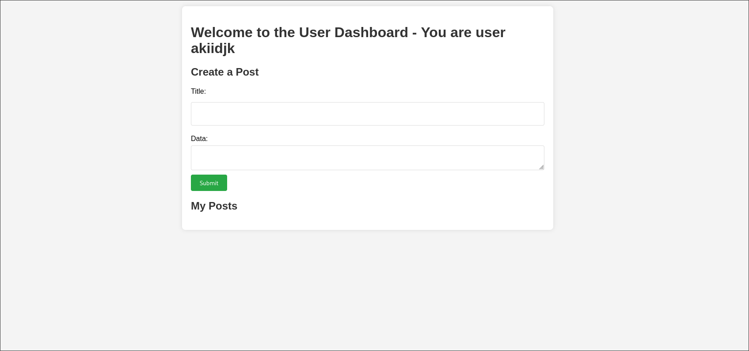Click the word "Welcome" in main heading
Image resolution: width=749 pixels, height=351 pixels.
click(x=222, y=33)
